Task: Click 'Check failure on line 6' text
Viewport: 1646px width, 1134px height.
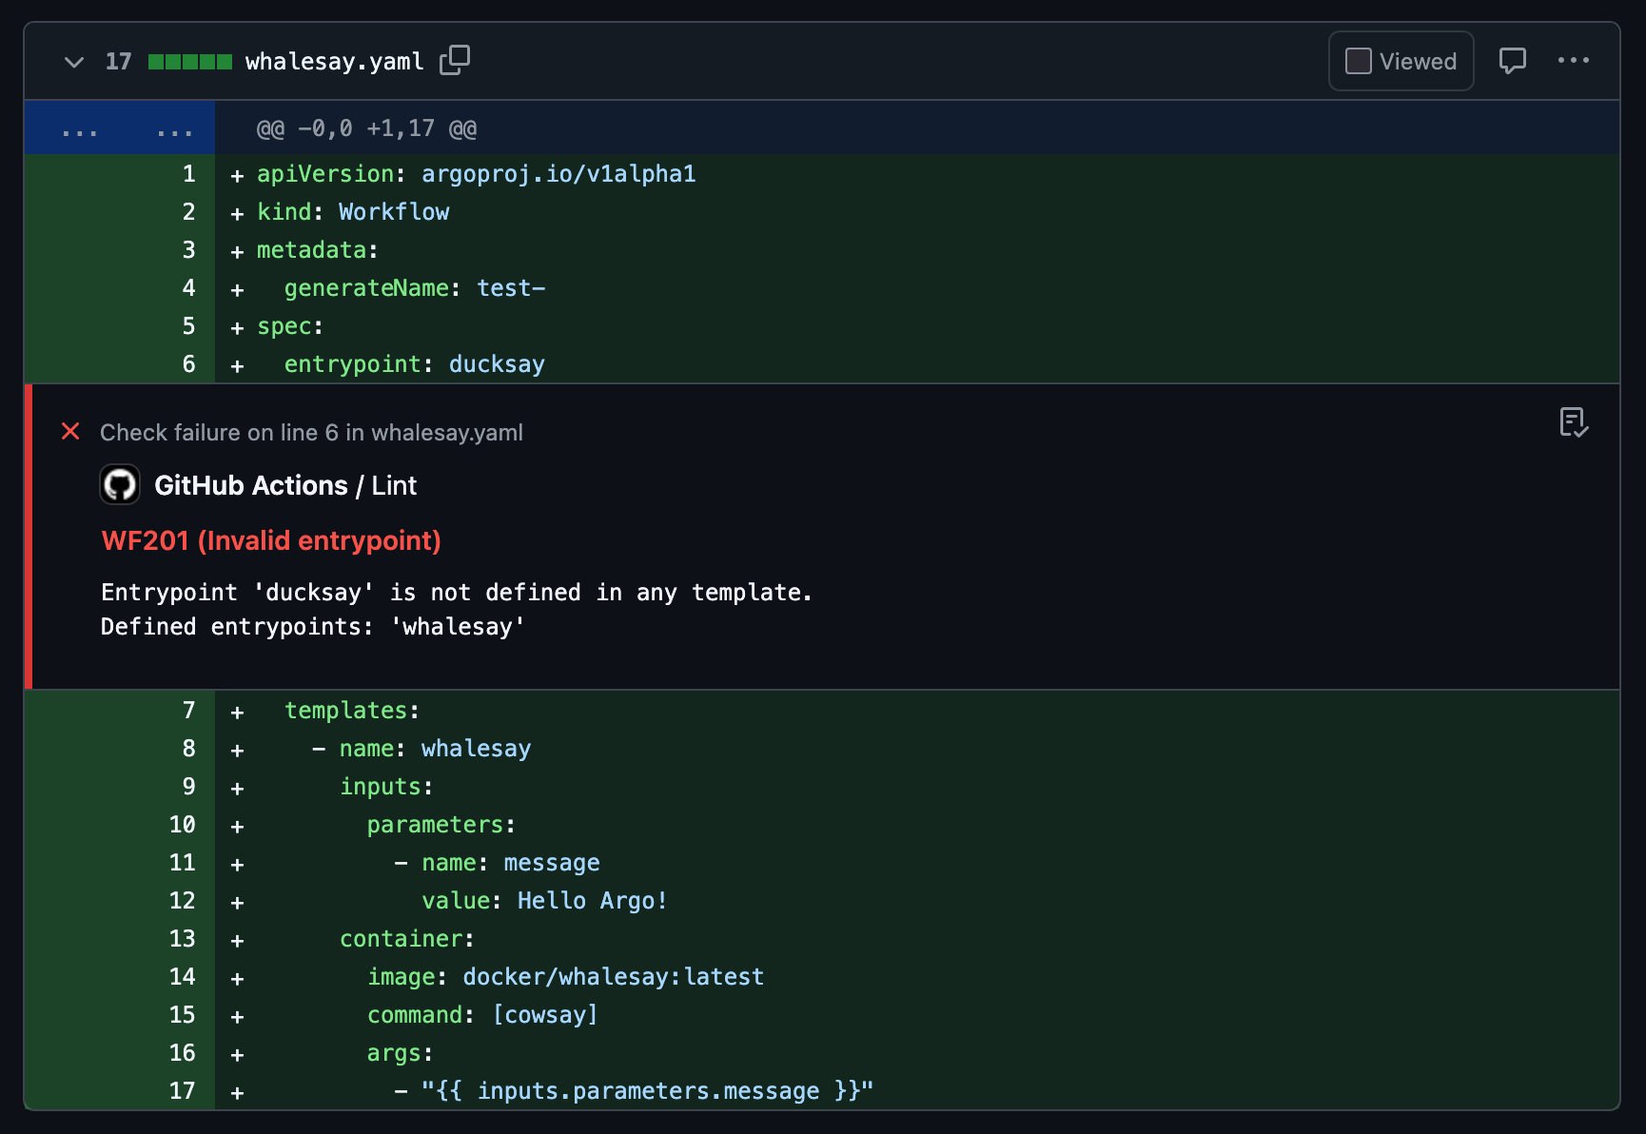Action: (311, 433)
